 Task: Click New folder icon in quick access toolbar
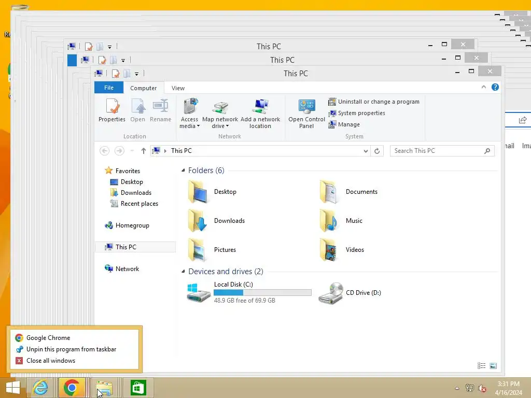127,74
